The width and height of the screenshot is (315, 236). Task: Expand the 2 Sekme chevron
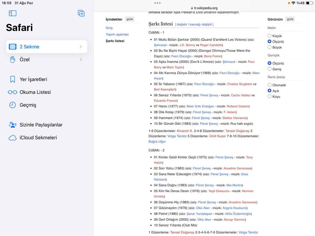click(81, 47)
